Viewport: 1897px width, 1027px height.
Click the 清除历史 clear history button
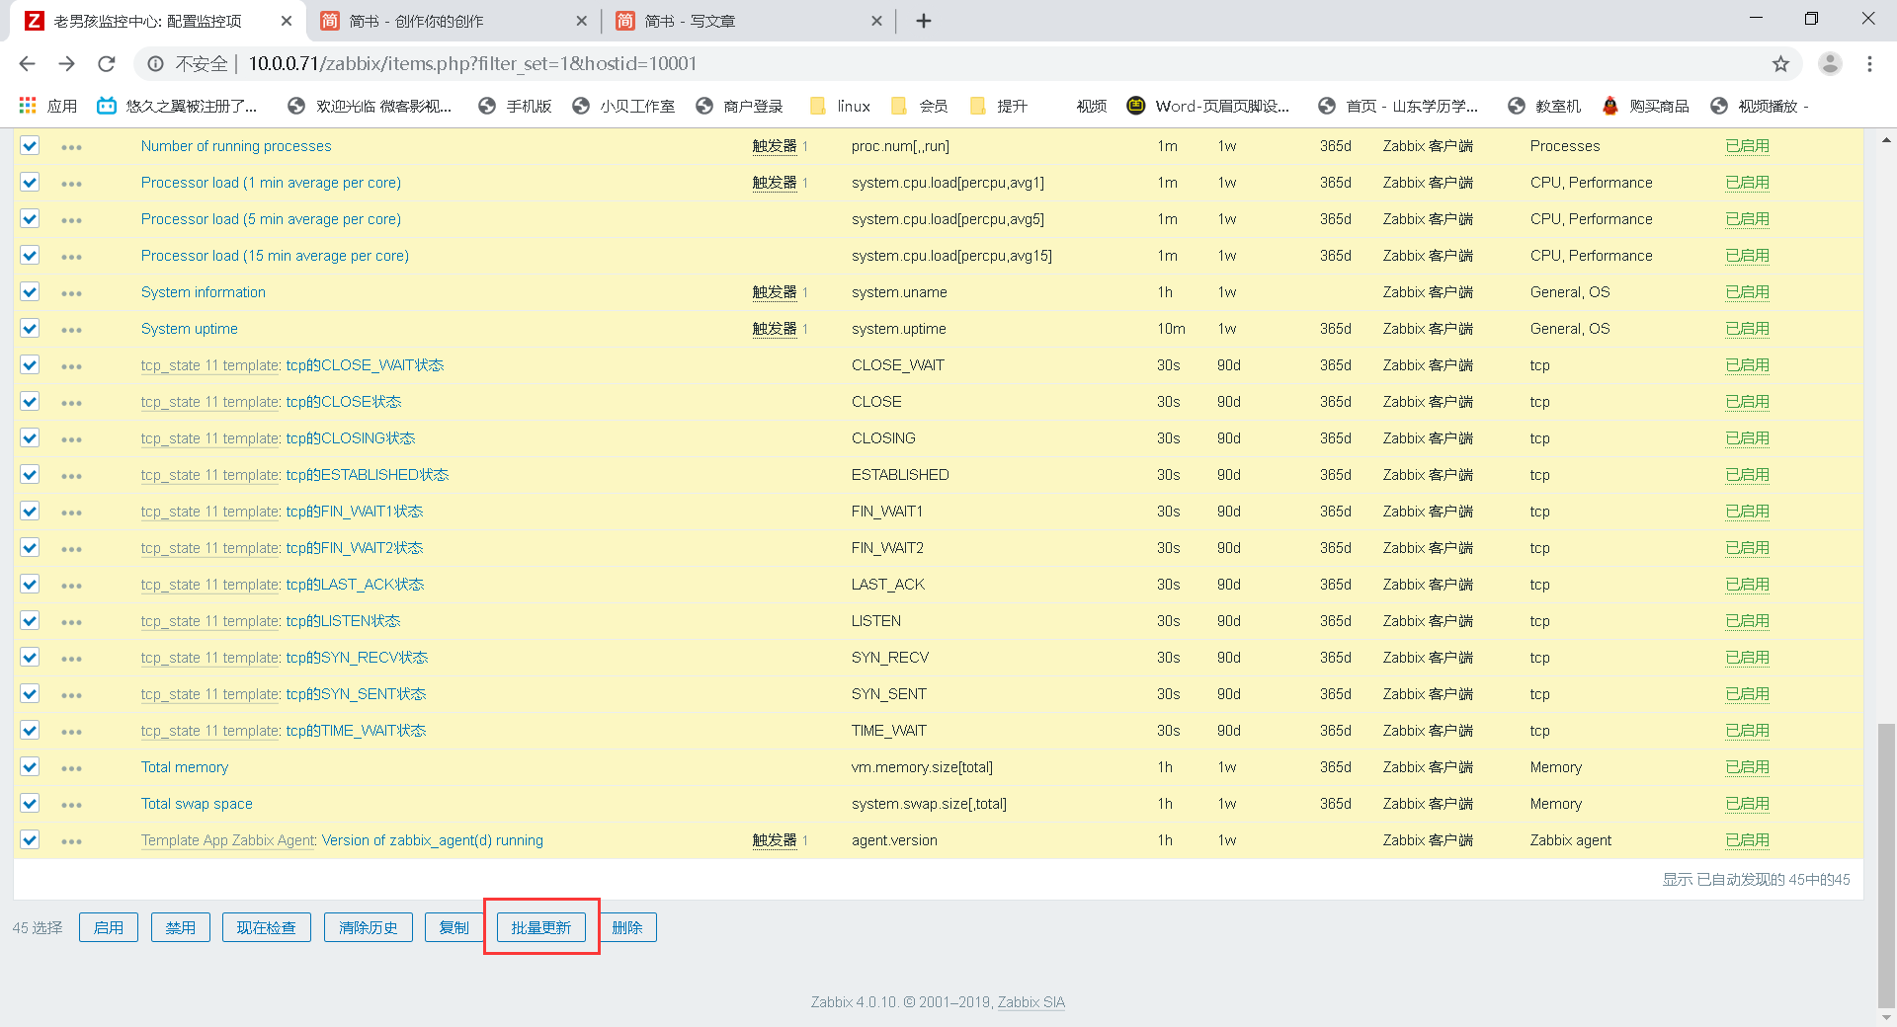click(369, 927)
